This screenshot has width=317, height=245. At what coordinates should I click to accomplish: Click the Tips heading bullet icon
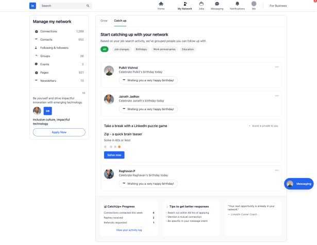pyautogui.click(x=167, y=206)
